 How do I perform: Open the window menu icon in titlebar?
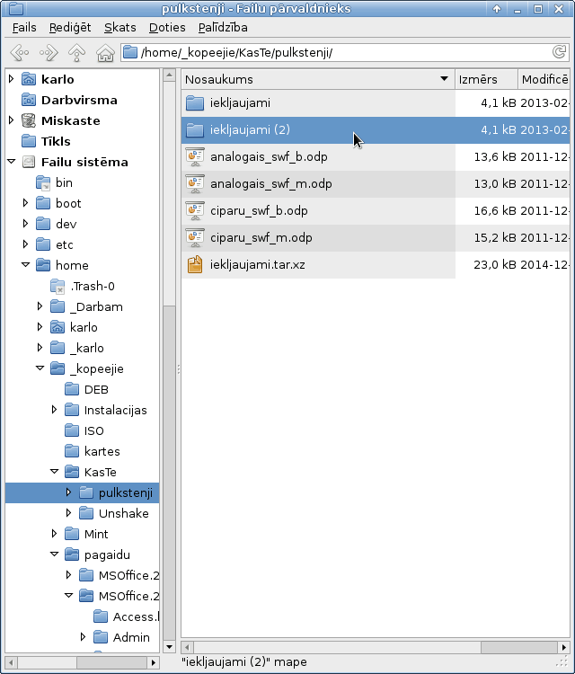(16, 8)
